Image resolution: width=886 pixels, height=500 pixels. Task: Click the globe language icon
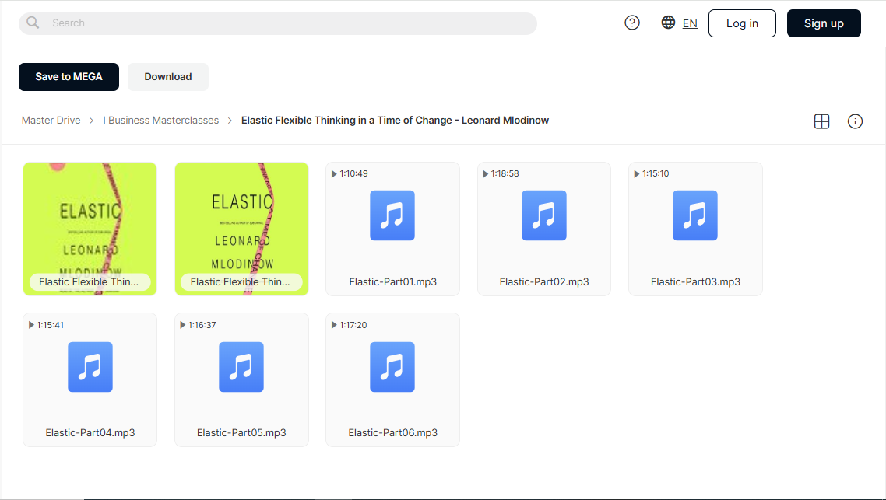(668, 23)
